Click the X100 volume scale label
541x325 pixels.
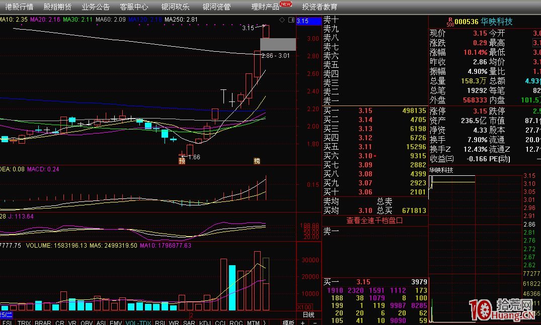[x=304, y=307]
